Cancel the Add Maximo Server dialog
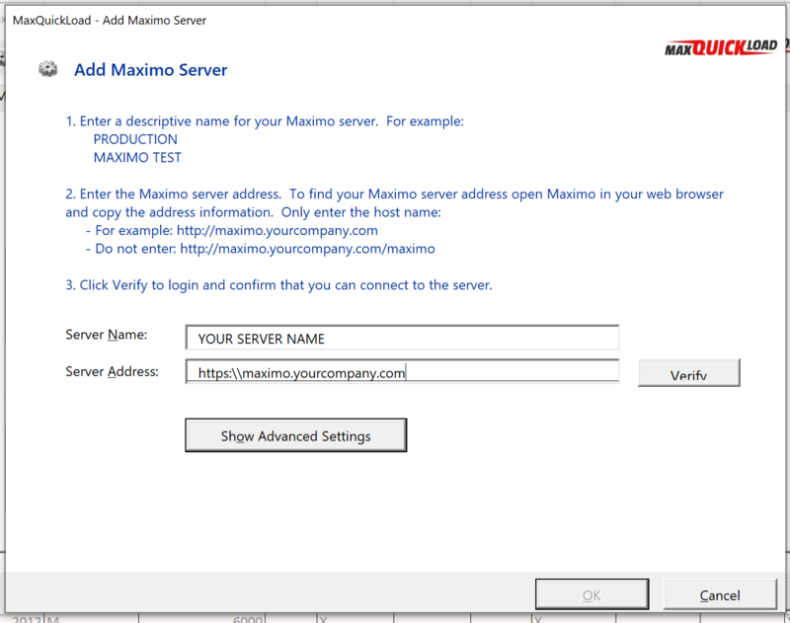790x623 pixels. click(x=720, y=594)
